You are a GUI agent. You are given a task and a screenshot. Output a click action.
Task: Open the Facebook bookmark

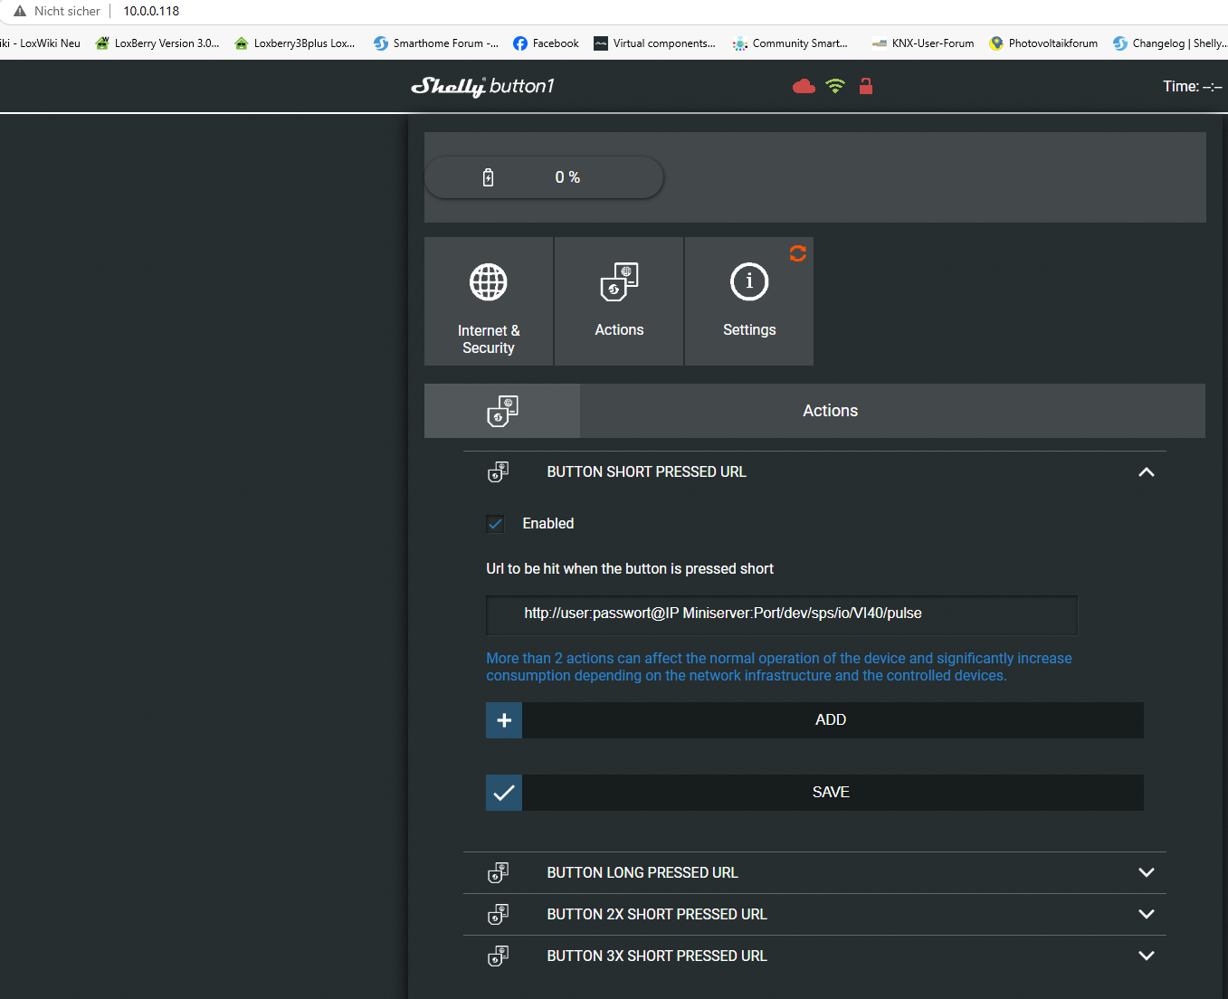(x=546, y=43)
